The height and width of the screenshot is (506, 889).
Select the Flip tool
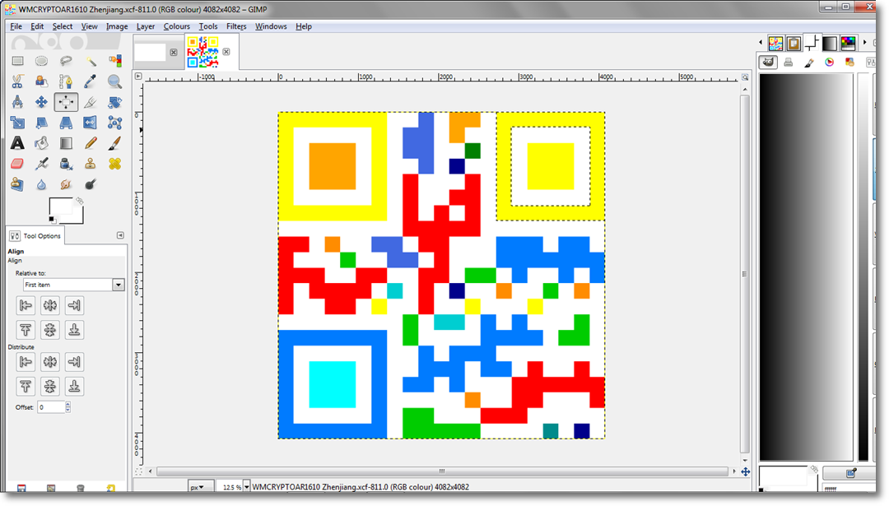91,123
